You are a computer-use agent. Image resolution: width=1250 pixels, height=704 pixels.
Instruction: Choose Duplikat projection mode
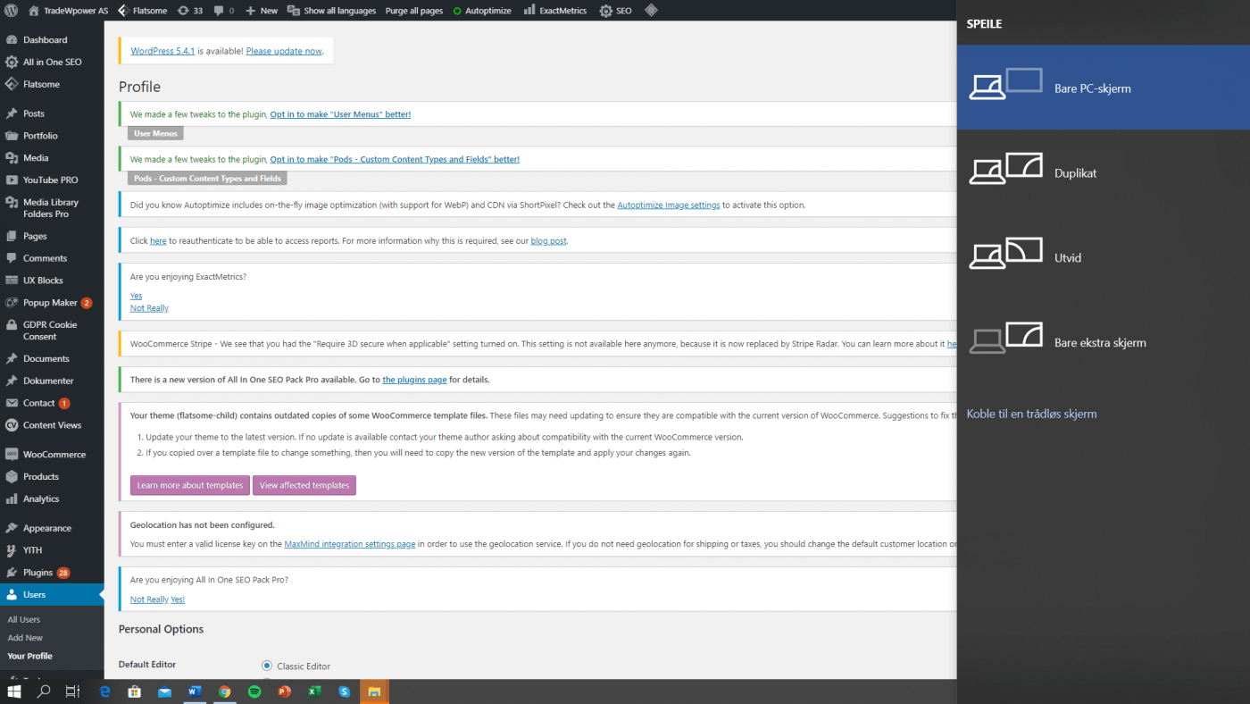(1104, 173)
